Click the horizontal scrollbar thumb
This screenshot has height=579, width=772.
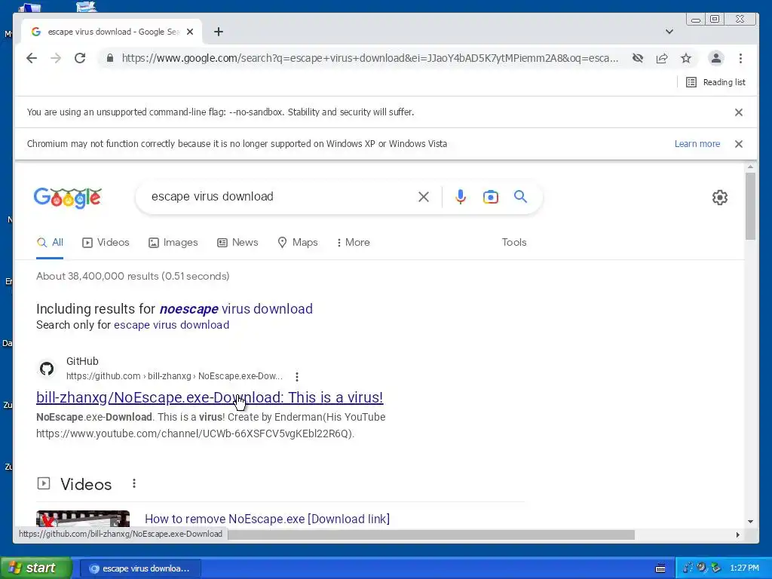(430, 535)
